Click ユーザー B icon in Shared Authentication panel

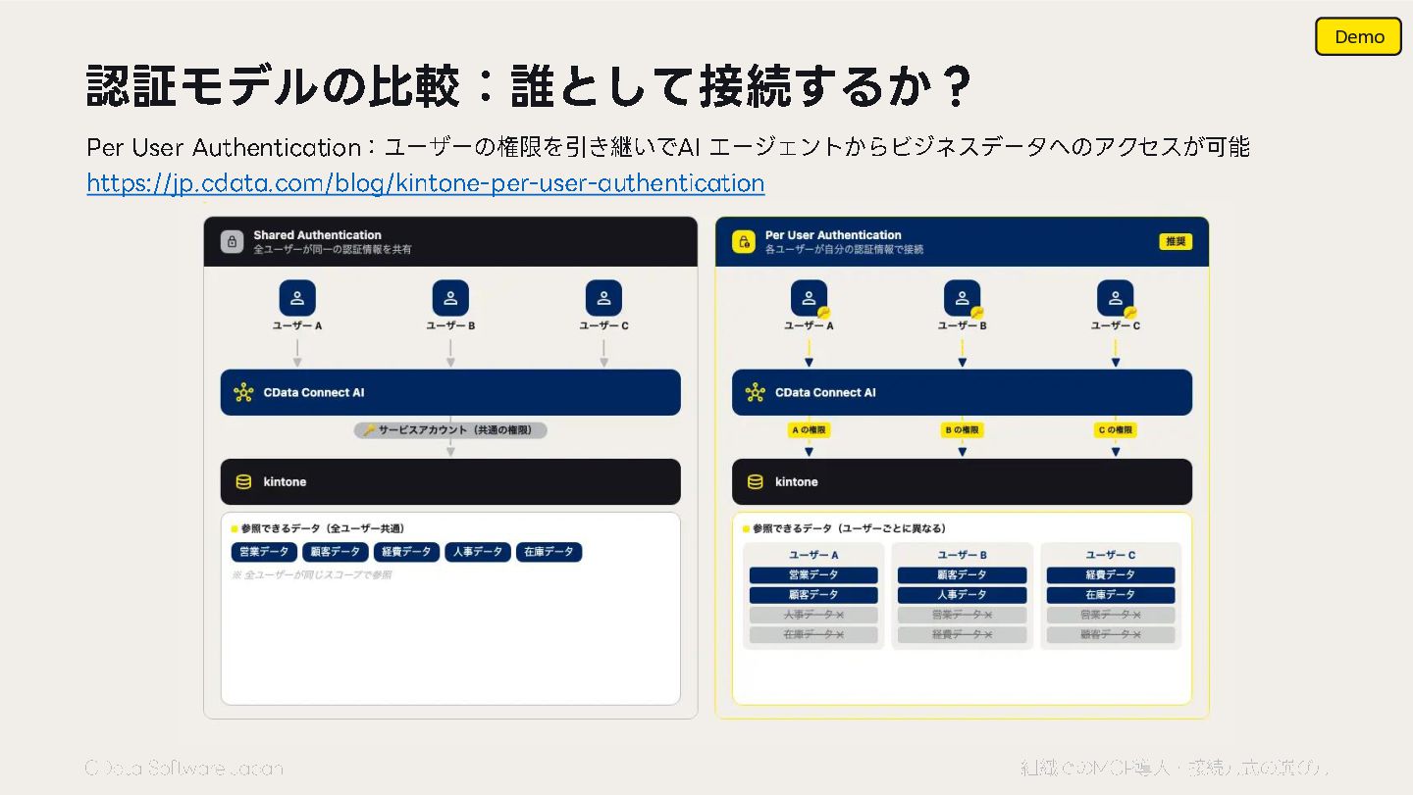click(450, 298)
